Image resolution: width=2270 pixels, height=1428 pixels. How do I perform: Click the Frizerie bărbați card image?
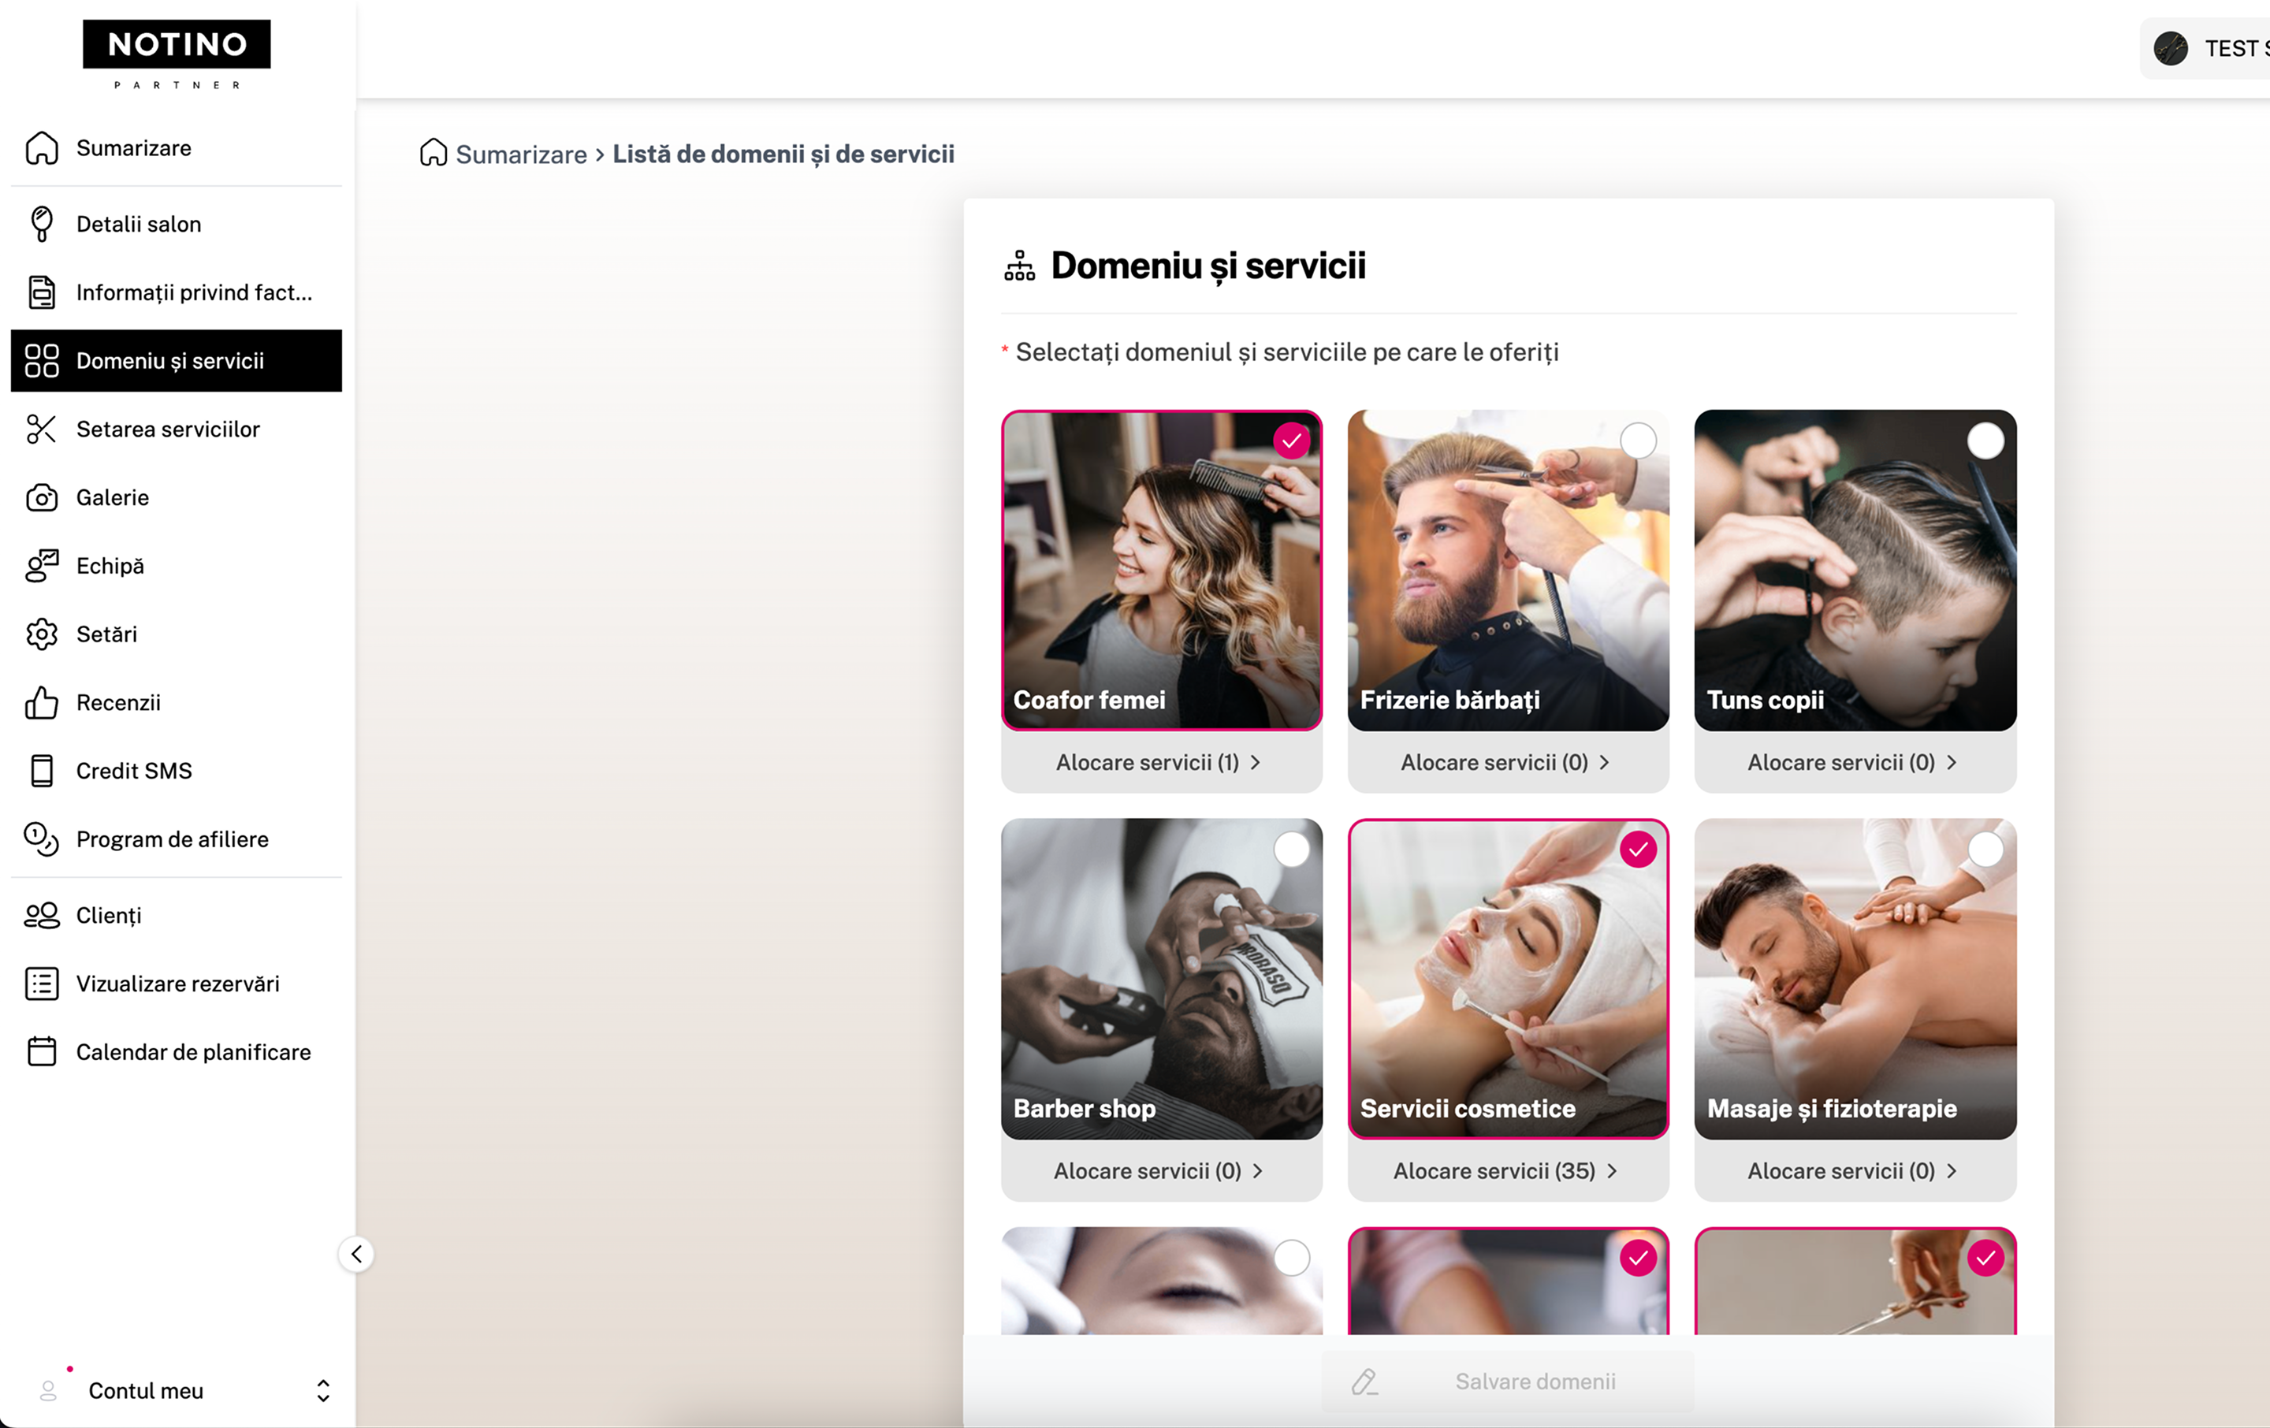coord(1509,571)
